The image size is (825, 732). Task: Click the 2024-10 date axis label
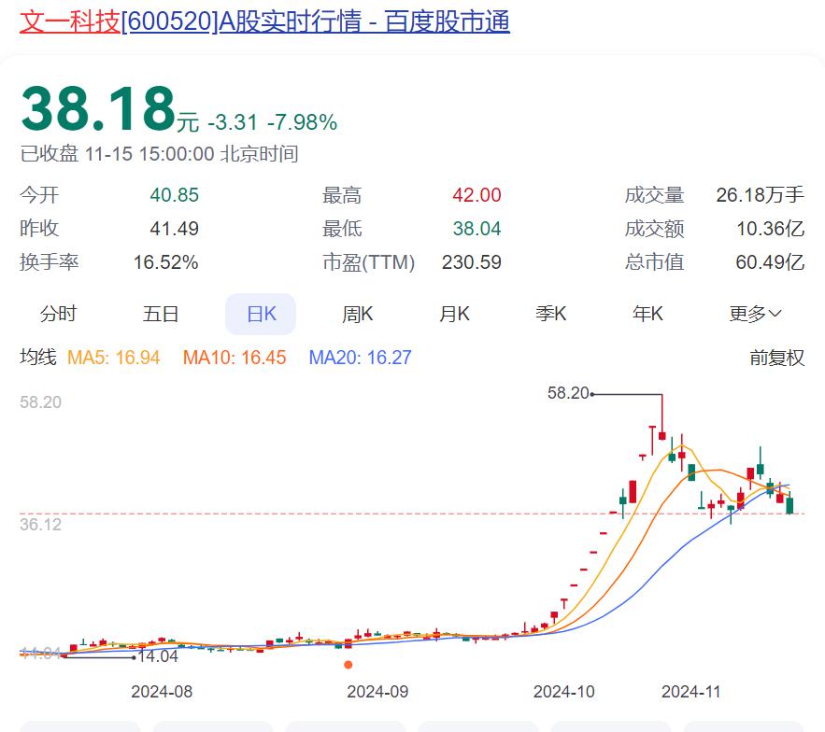point(564,692)
